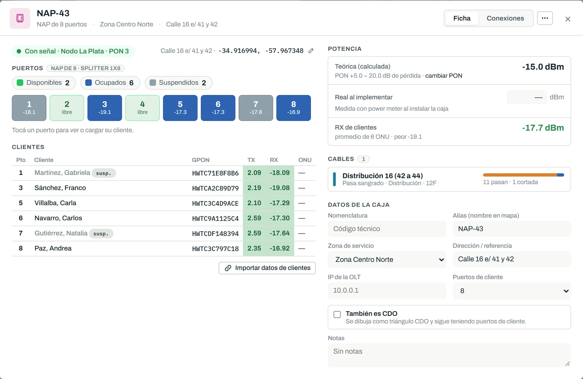Open the Distribución 16 (42 a 44) cable card
The image size is (583, 379).
(449, 179)
